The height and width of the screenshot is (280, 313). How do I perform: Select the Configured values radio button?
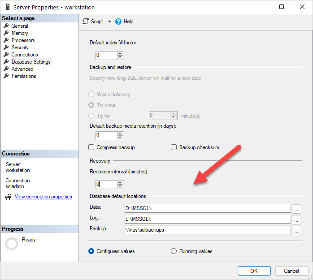tap(91, 251)
